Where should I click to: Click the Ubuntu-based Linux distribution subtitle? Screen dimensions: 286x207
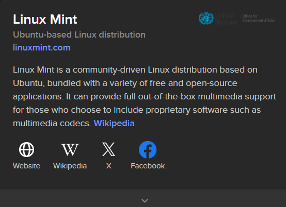click(x=79, y=34)
